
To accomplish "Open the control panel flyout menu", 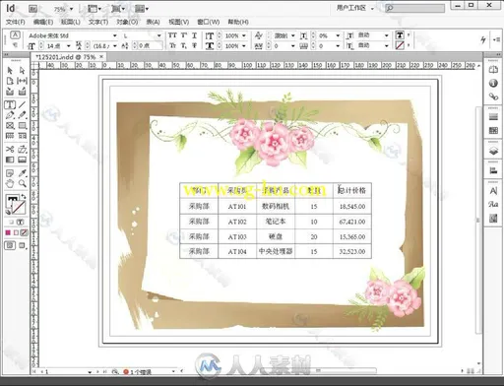I will coord(496,39).
